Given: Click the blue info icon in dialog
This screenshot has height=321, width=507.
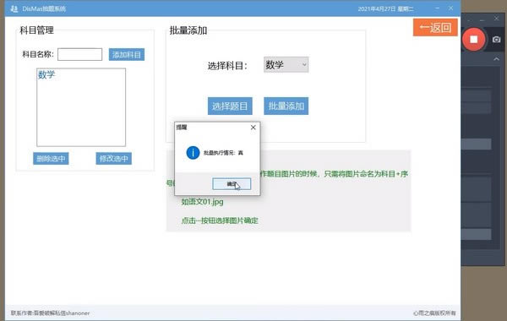Looking at the screenshot, I should click(193, 153).
